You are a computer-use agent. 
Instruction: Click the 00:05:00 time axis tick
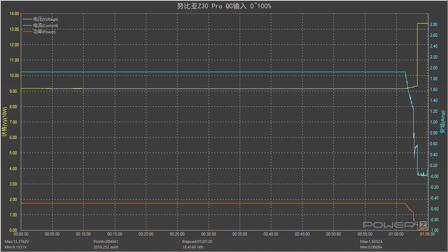pos(52,234)
